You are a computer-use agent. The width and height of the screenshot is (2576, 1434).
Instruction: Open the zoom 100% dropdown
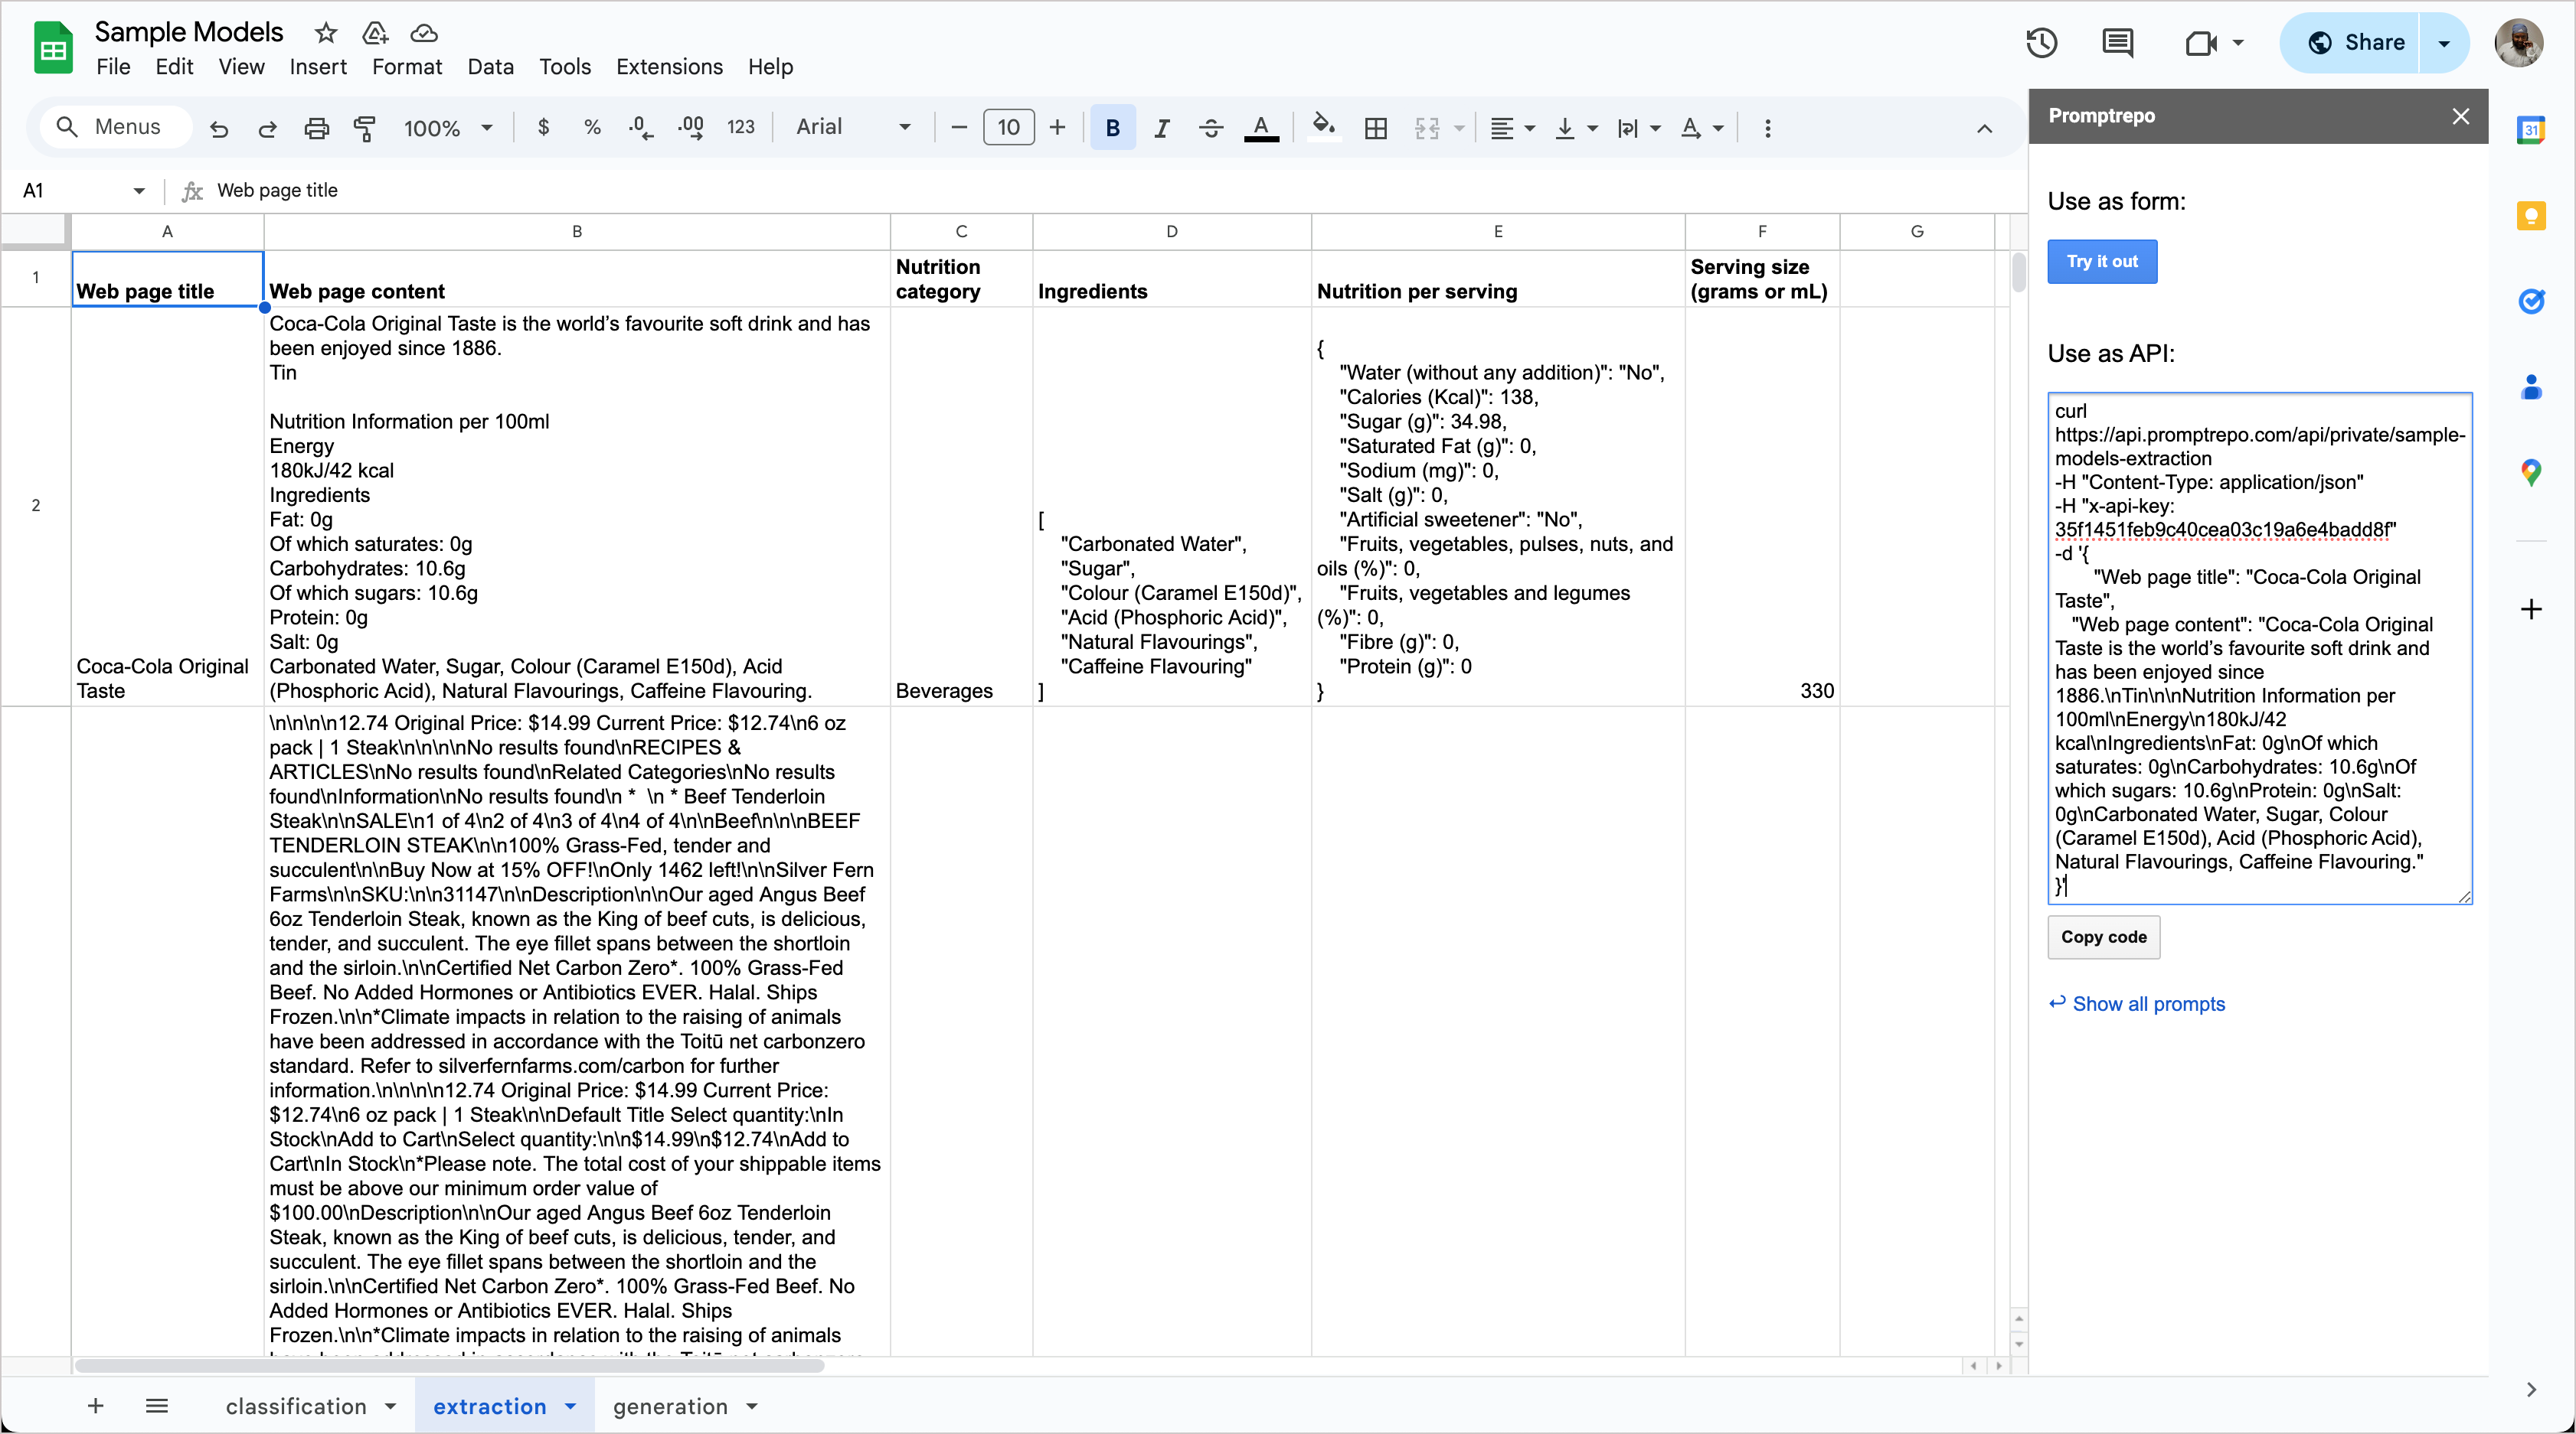[x=447, y=128]
